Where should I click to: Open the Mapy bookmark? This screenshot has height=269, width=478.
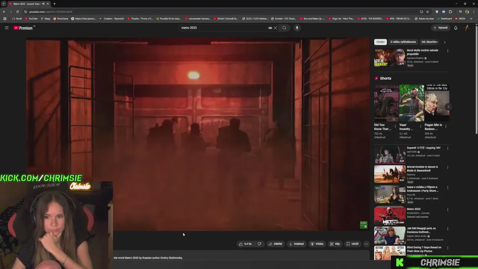pyautogui.click(x=46, y=19)
